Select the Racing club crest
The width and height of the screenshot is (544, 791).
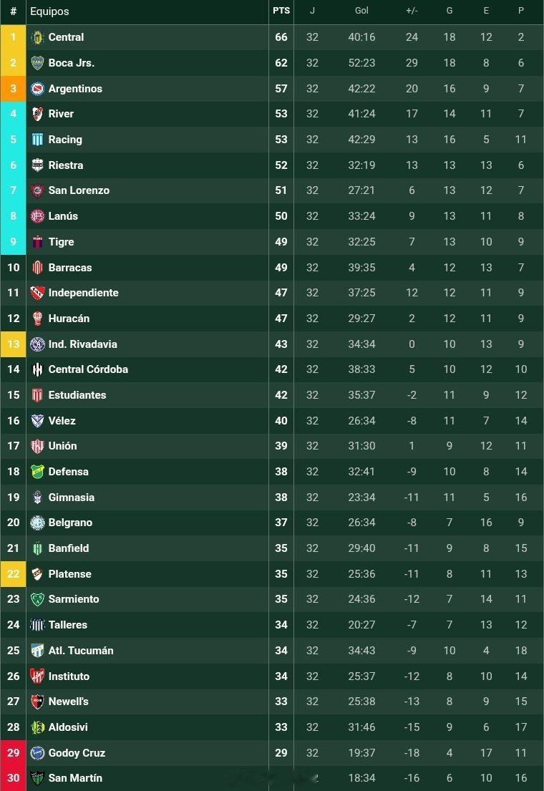click(x=37, y=140)
